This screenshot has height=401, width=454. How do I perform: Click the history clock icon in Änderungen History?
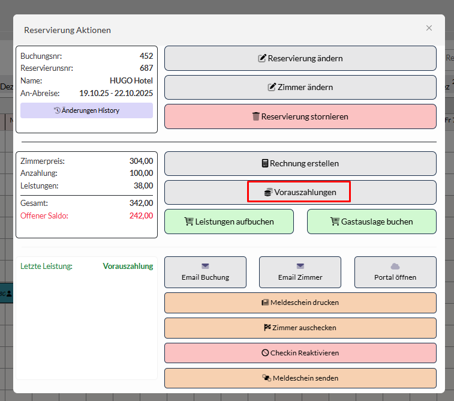(x=57, y=110)
